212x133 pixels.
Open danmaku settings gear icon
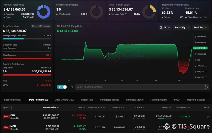[x=71, y=87]
